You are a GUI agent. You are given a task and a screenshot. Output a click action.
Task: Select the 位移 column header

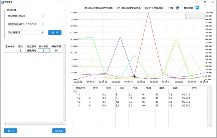(x=109, y=88)
